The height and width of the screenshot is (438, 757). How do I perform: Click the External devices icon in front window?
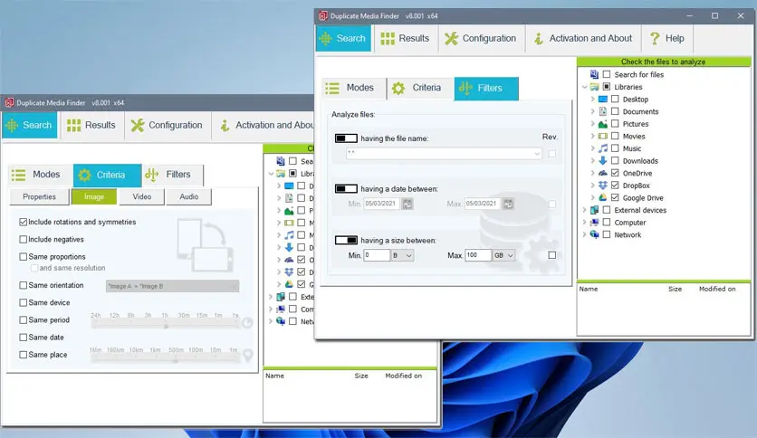click(594, 210)
